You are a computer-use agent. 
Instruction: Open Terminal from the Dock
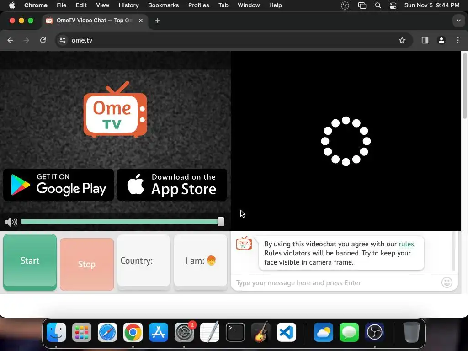point(235,332)
